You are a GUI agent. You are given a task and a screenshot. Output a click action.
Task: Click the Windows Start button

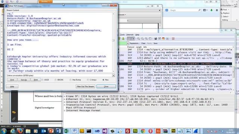(4, 131)
